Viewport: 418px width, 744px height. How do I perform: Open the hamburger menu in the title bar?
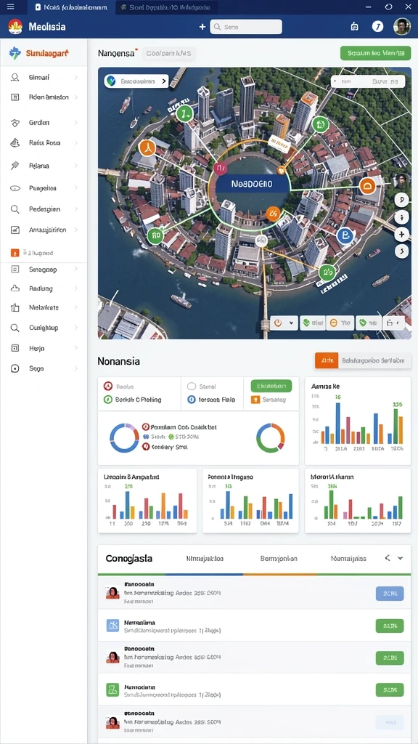[10, 7]
